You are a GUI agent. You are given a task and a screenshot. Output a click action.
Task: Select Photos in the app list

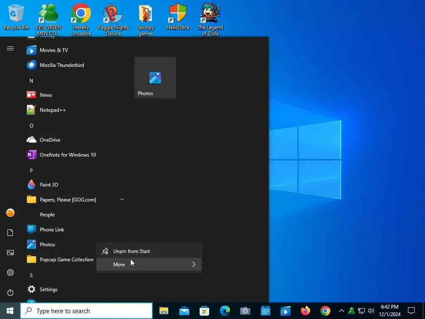61,244
